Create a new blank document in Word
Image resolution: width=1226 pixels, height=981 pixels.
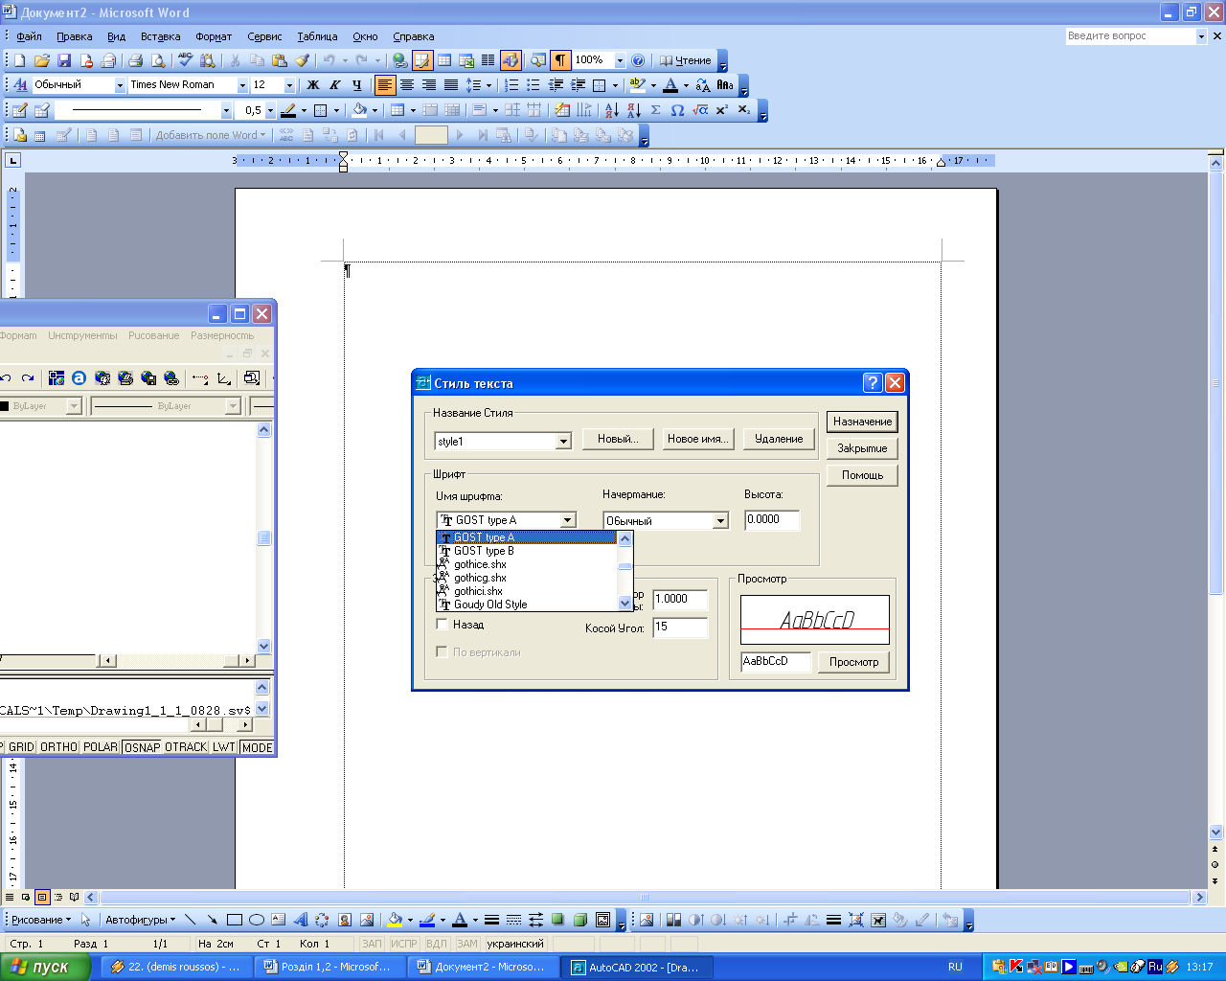[19, 60]
